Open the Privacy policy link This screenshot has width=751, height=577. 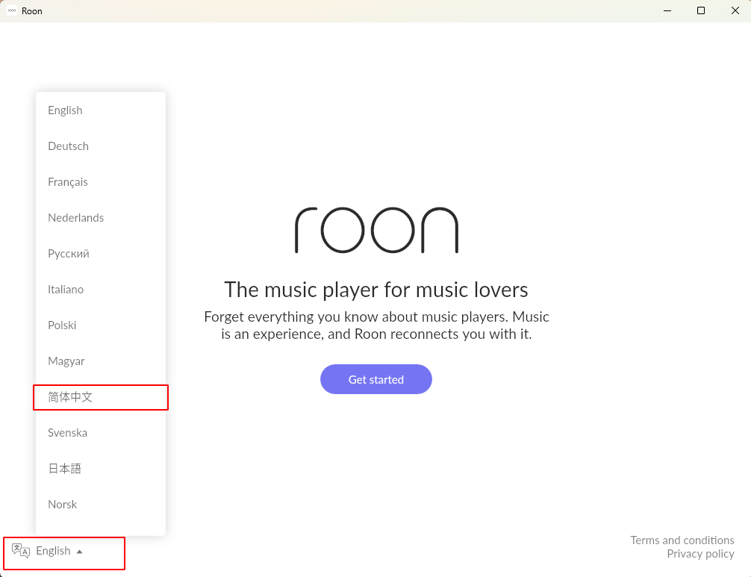[x=700, y=554]
